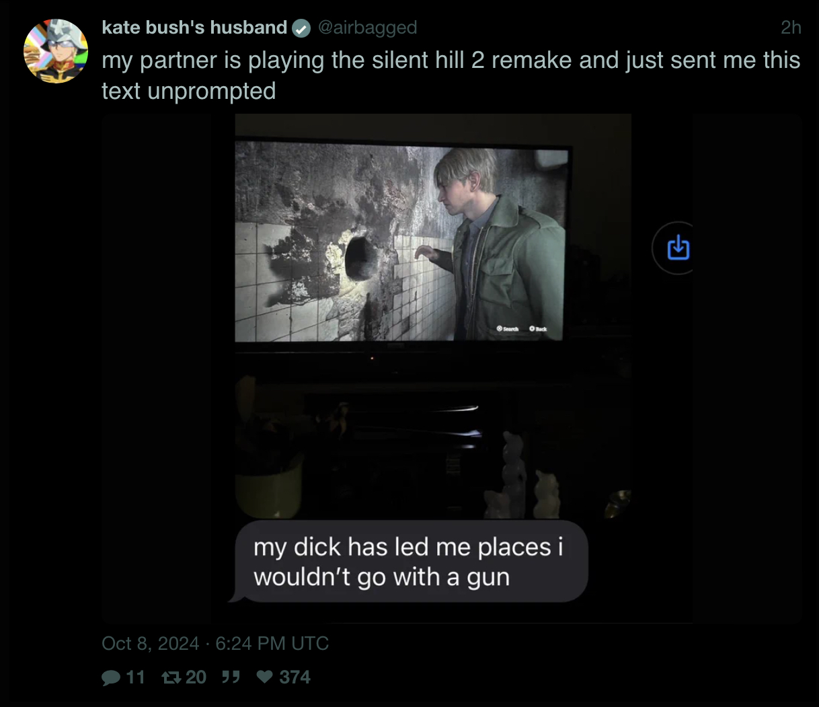
Task: Click the text message bubble in the image
Action: click(x=408, y=562)
